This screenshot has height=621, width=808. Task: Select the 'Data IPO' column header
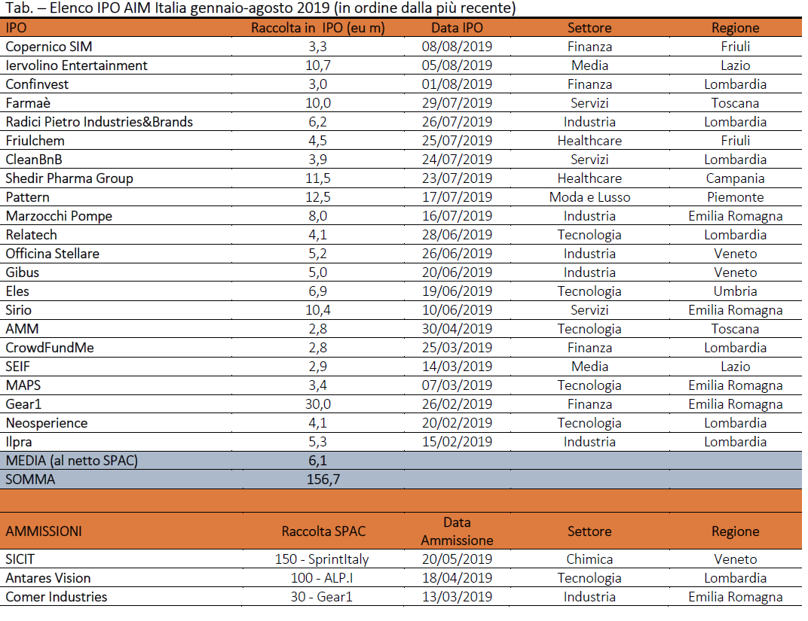(x=457, y=28)
